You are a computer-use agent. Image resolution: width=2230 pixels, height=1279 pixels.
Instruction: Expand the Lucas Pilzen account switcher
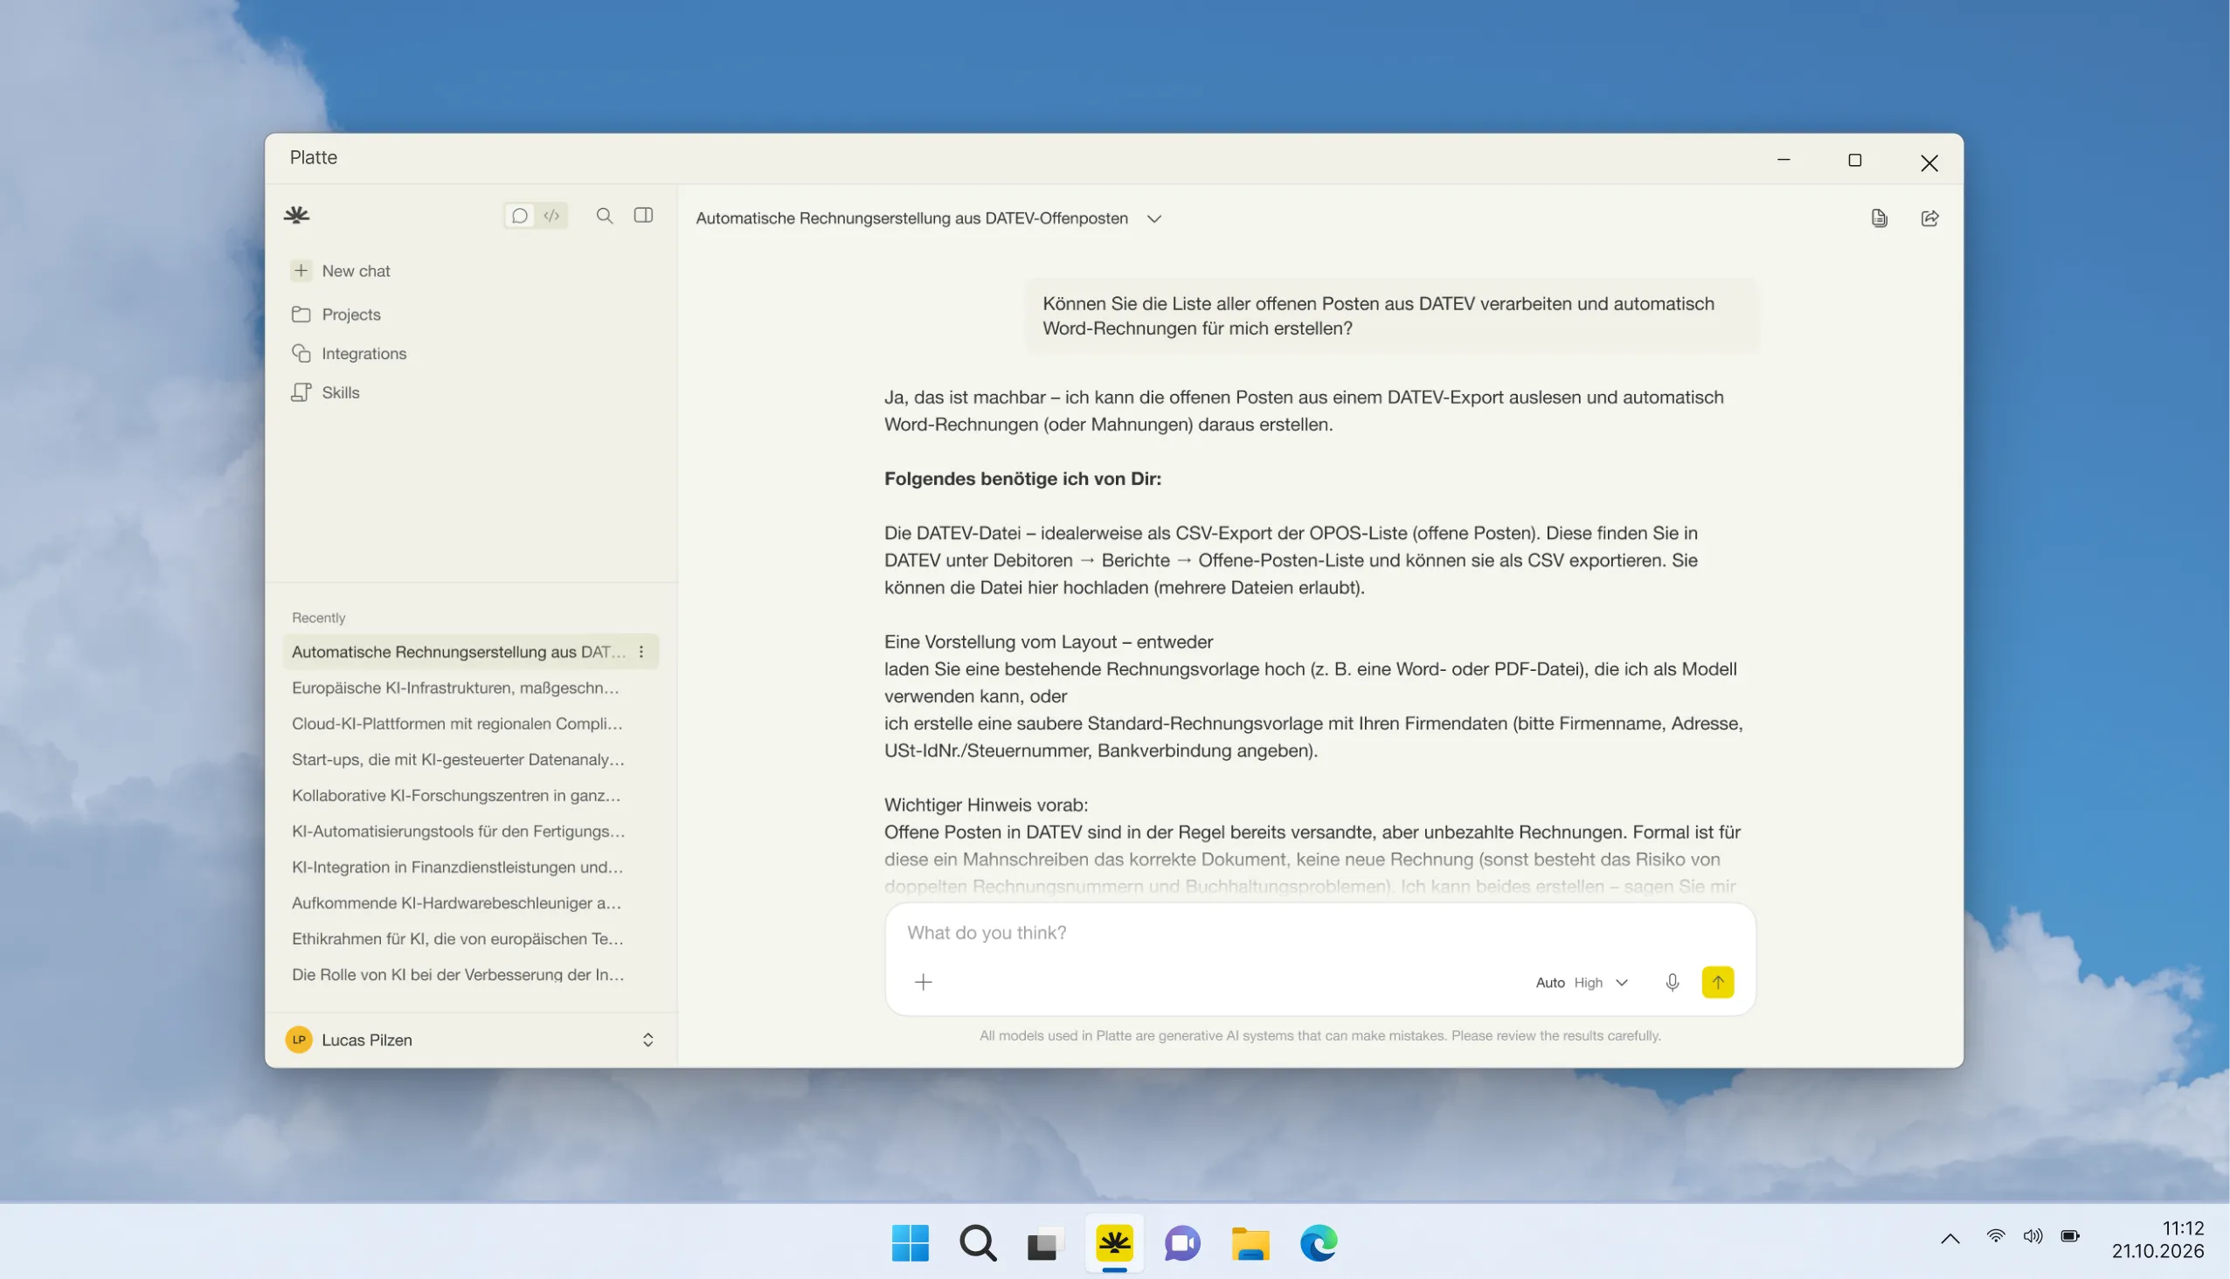[x=648, y=1040]
